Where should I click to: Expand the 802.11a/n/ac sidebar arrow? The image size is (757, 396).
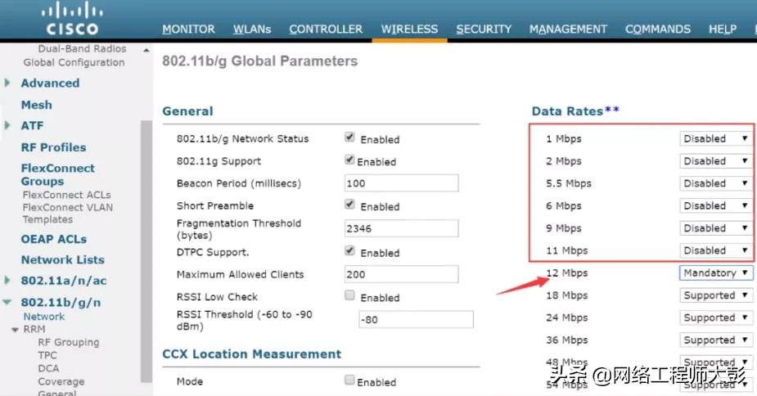[x=7, y=280]
